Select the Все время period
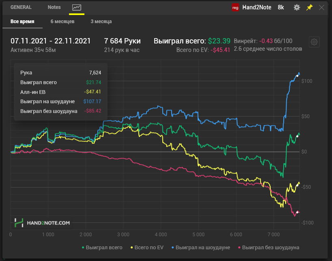Image resolution: width=332 pixels, height=261 pixels. [22, 22]
